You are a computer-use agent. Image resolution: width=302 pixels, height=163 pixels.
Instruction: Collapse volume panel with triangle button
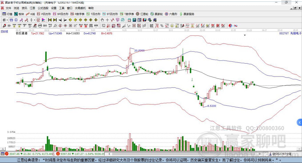3,149
